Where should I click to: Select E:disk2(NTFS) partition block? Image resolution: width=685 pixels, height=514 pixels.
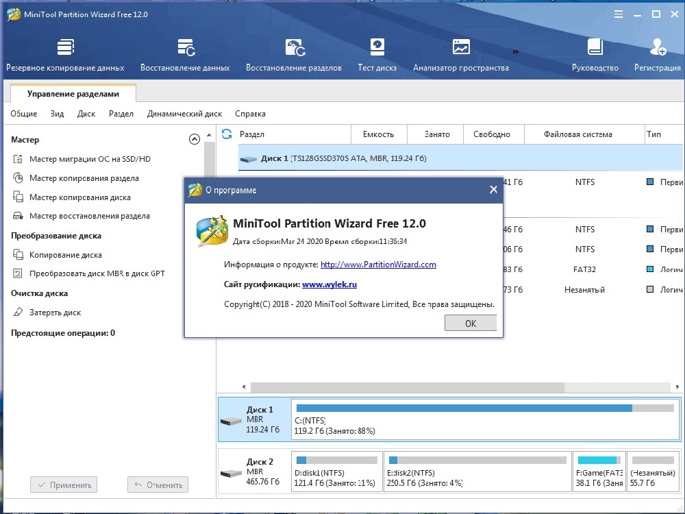[x=477, y=472]
